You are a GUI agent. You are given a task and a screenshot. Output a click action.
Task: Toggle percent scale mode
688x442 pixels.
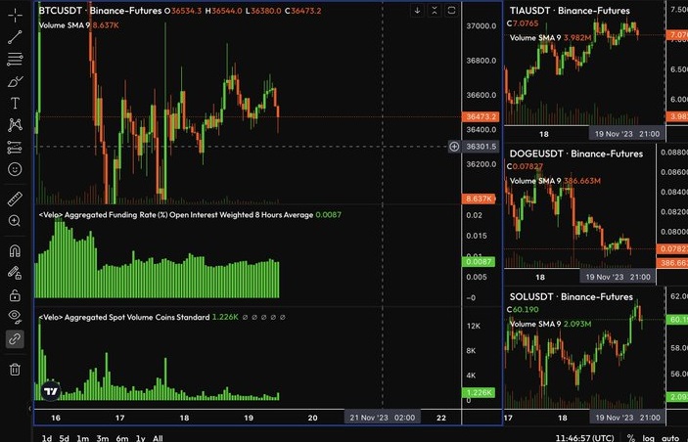coord(631,438)
